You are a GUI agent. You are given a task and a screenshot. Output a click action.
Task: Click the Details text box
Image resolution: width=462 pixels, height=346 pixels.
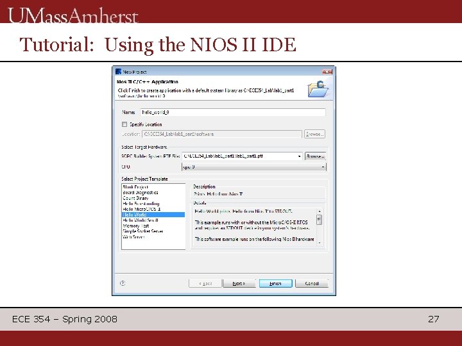255,227
